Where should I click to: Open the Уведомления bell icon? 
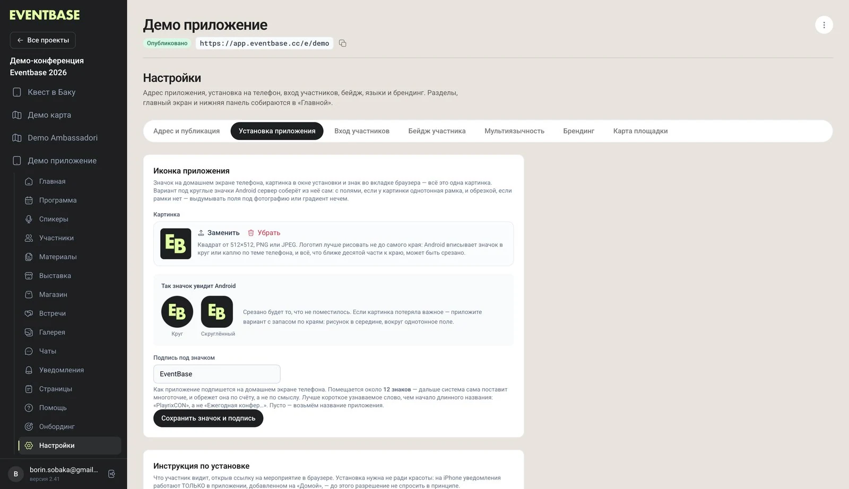click(x=29, y=370)
